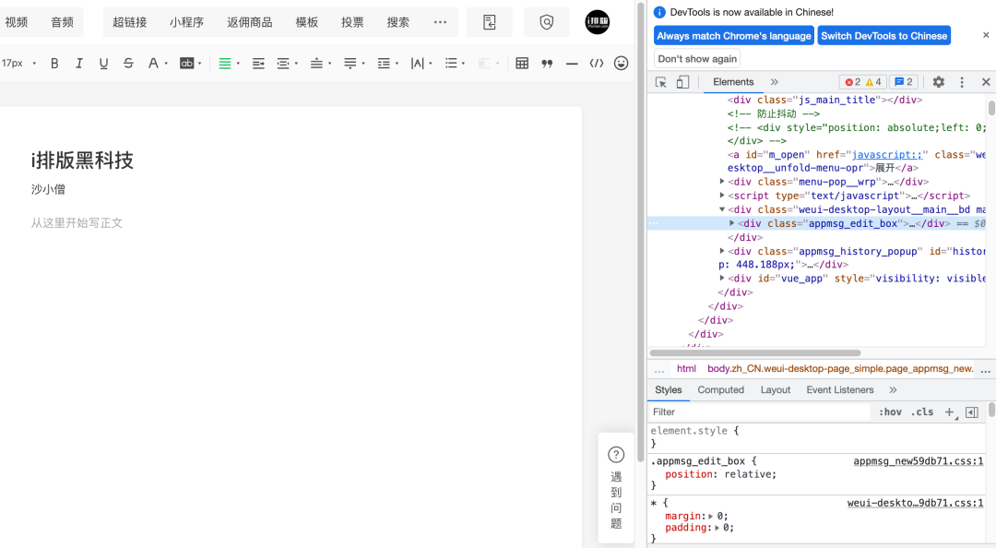Switch to the Computed tab

(720, 389)
